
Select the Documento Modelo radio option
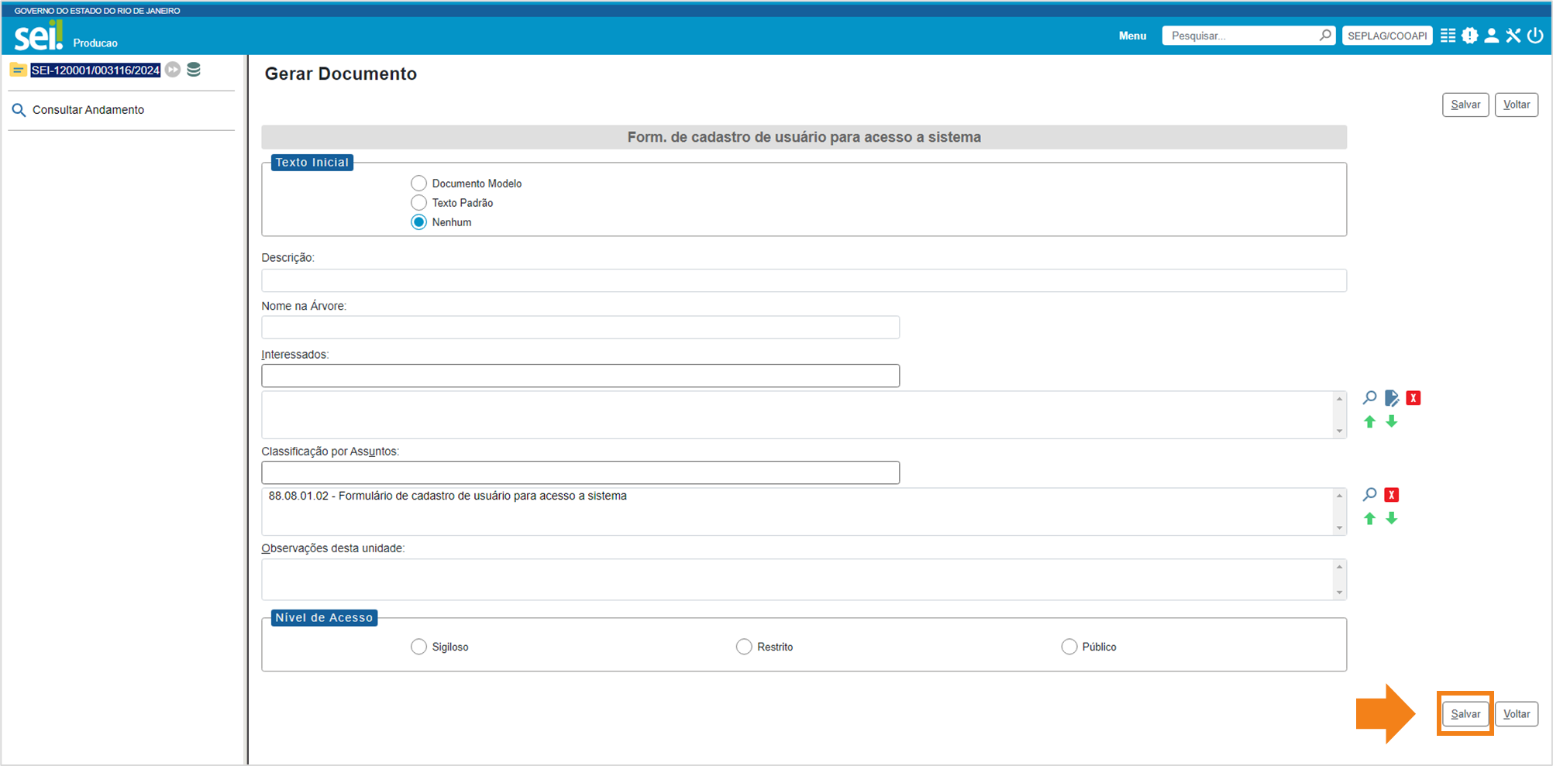click(418, 184)
